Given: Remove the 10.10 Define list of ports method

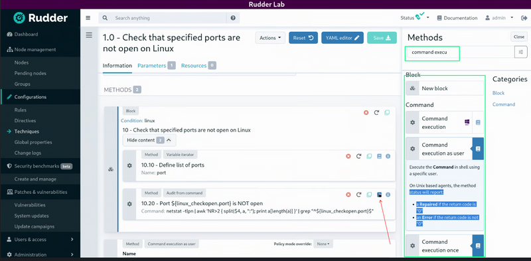Looking at the screenshot, I should 348,156.
